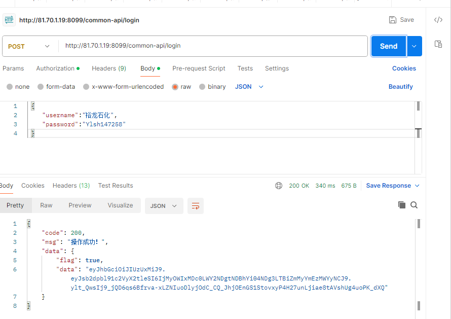Toggle word wrap in response viewer
451x319 pixels.
(196, 206)
